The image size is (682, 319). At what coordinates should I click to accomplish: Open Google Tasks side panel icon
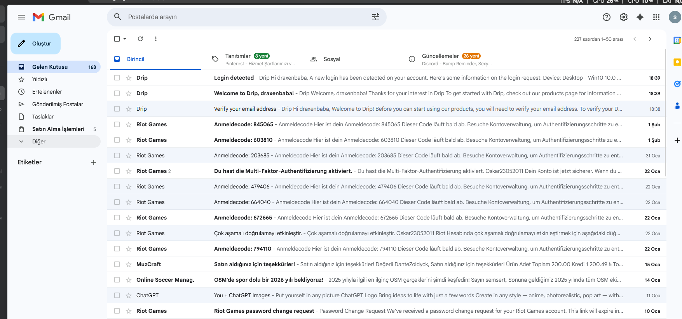[x=677, y=84]
